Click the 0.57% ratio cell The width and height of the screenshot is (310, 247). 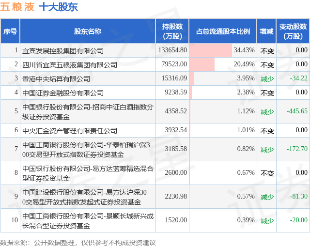point(223,197)
